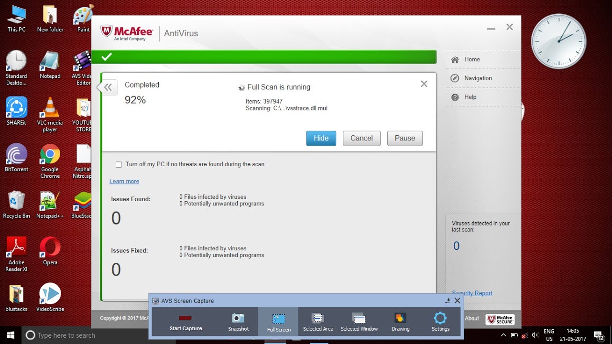Select the Paint desktop shortcut
Image resolution: width=612 pixels, height=344 pixels.
pyautogui.click(x=83, y=19)
